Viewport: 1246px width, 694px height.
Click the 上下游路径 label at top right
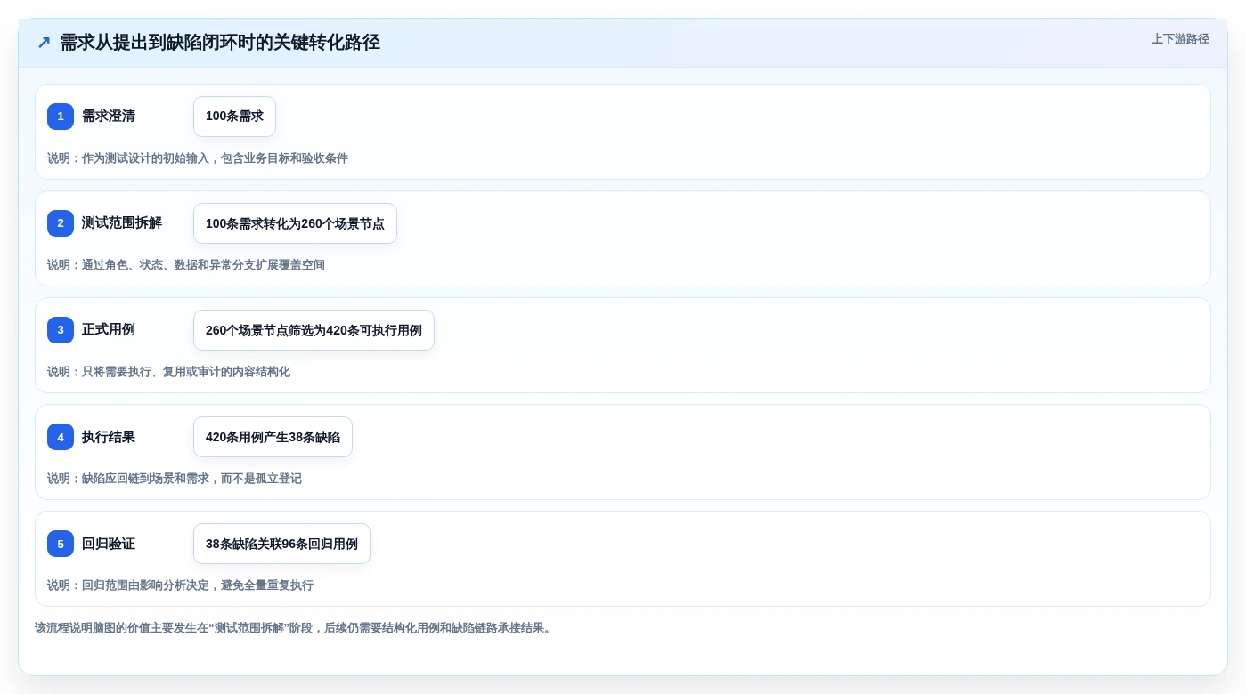pyautogui.click(x=1180, y=39)
